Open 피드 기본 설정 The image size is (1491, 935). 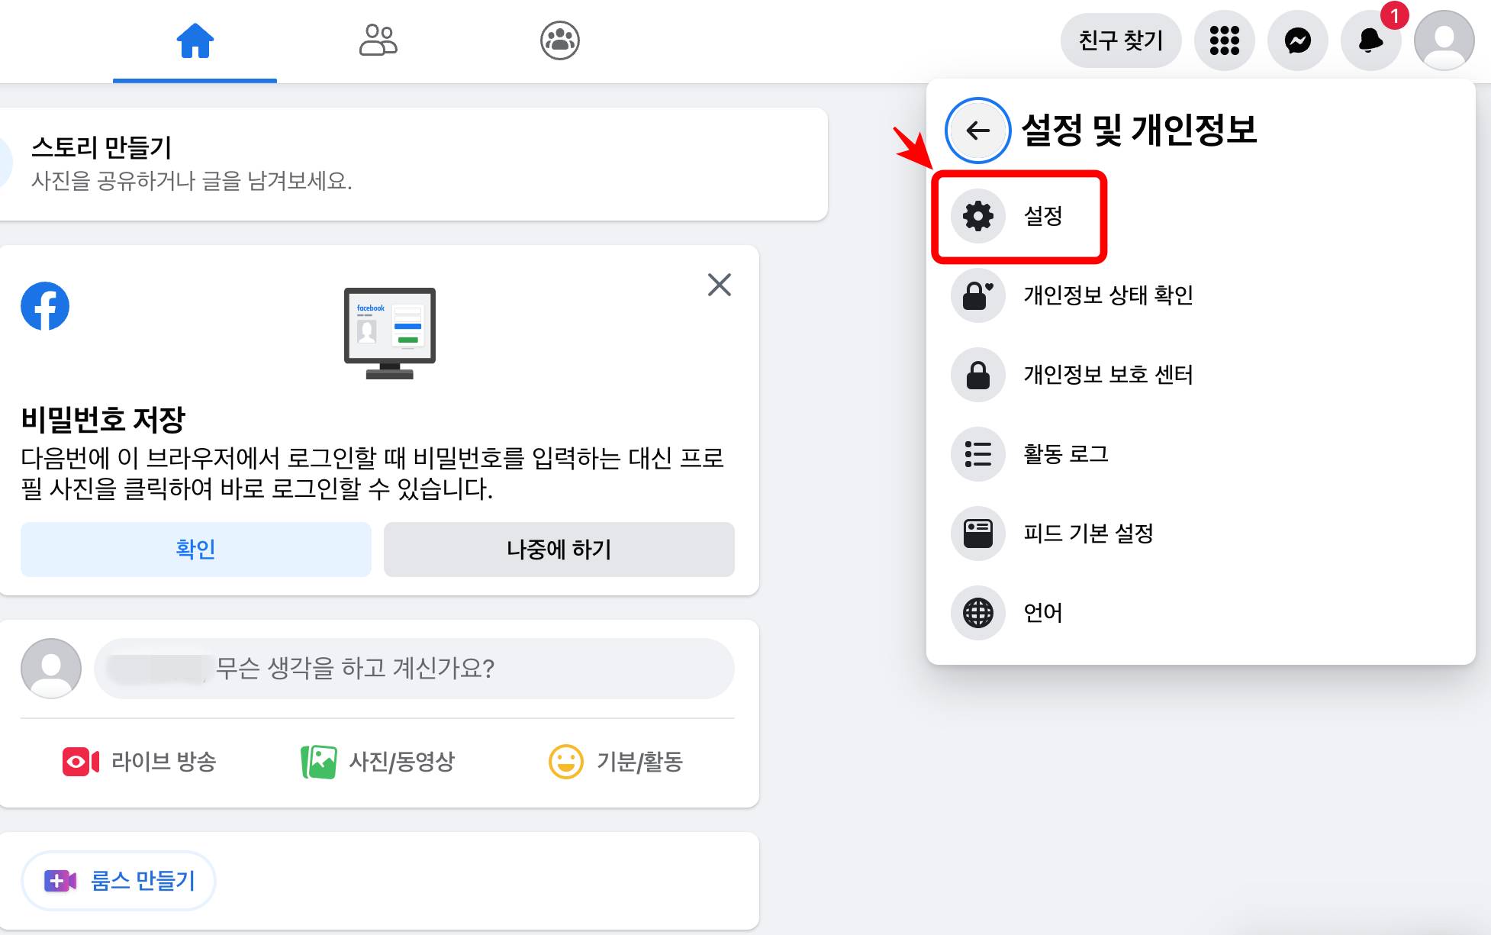click(x=1089, y=534)
